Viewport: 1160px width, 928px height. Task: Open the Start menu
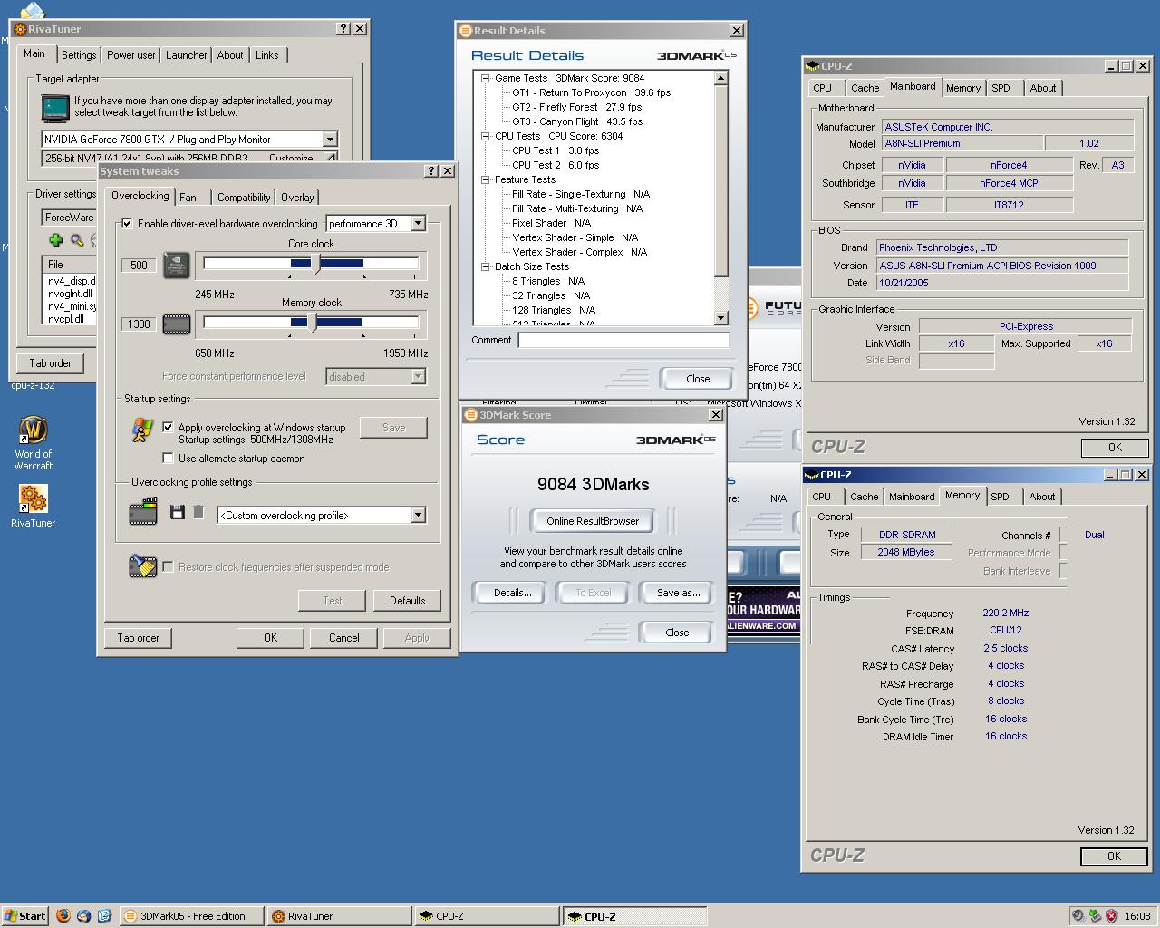pyautogui.click(x=24, y=915)
